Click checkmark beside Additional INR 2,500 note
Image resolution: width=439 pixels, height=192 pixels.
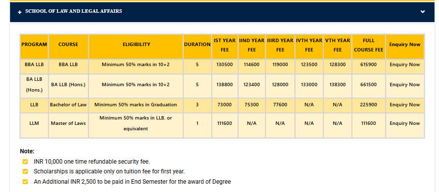pyautogui.click(x=25, y=182)
